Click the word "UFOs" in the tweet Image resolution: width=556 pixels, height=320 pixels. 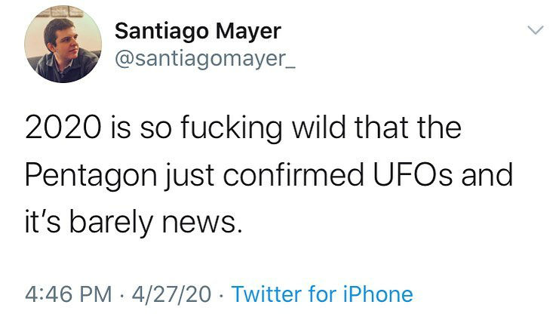(x=422, y=175)
